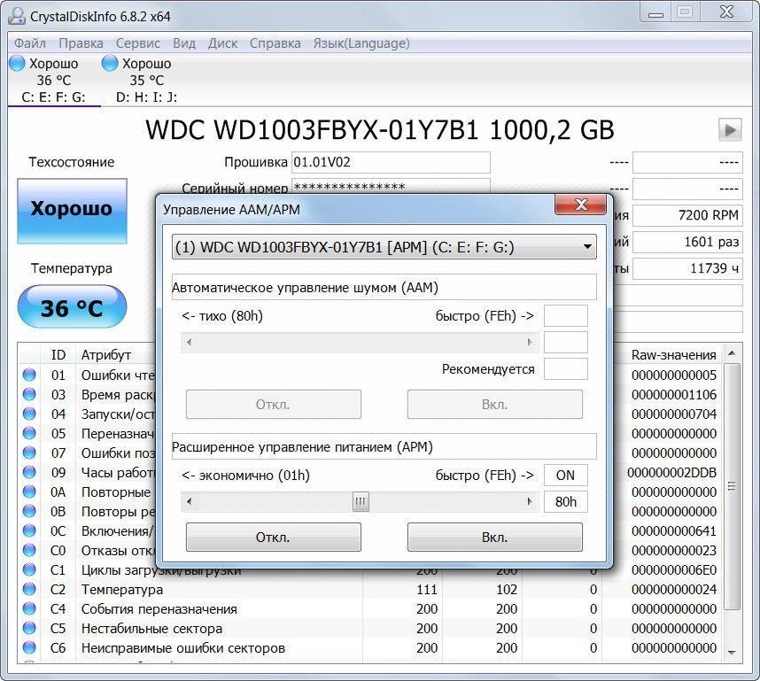Select the Температура attribute row
The width and height of the screenshot is (760, 681).
pyautogui.click(x=371, y=590)
